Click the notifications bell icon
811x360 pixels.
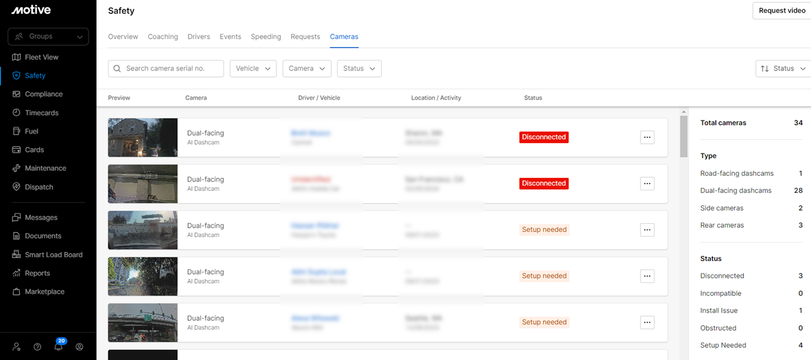click(59, 347)
